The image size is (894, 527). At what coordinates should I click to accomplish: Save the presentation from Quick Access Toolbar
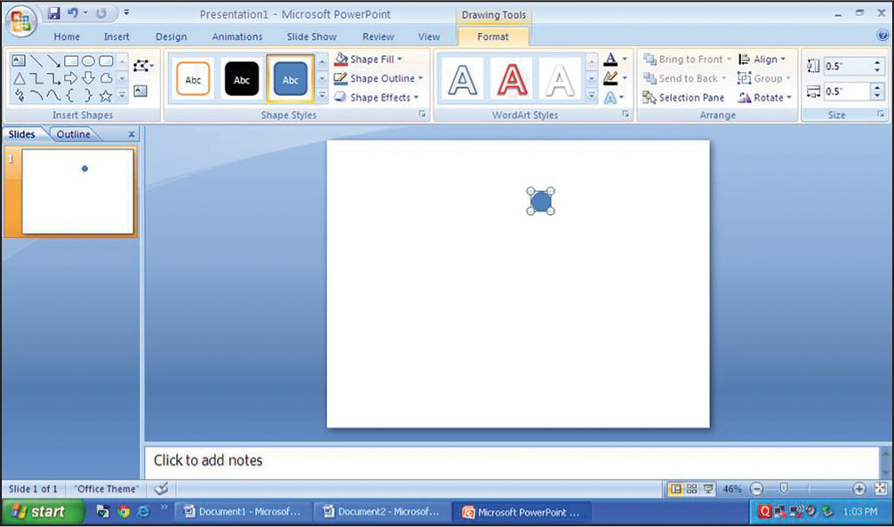(x=53, y=12)
